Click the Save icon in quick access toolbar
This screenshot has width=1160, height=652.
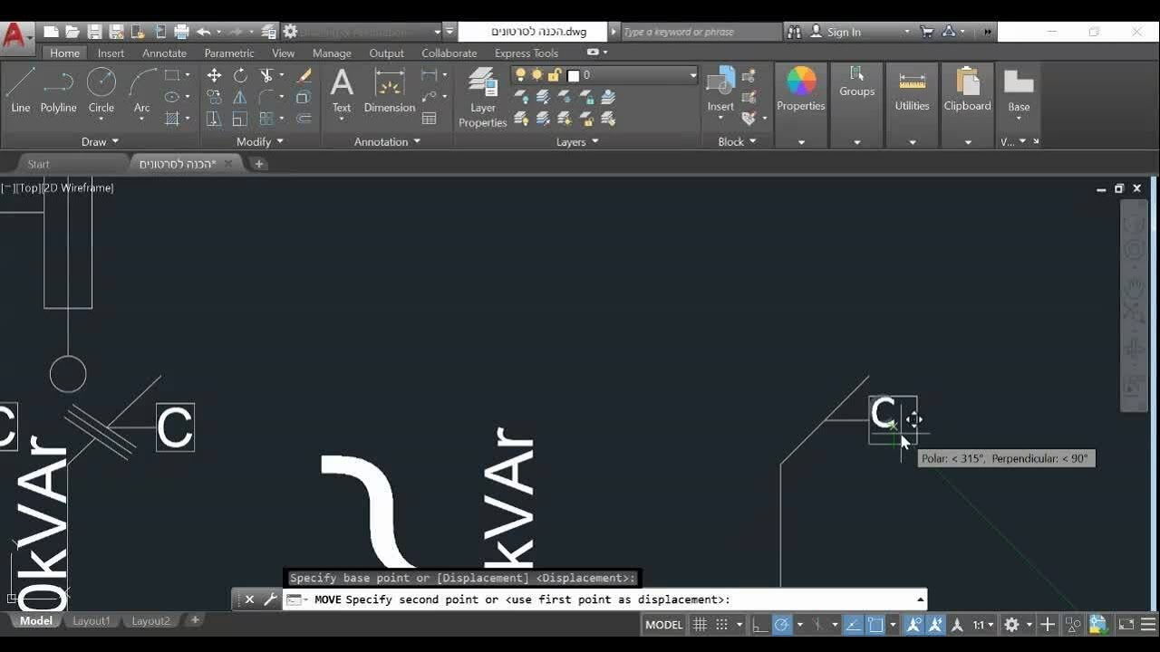pyautogui.click(x=95, y=32)
